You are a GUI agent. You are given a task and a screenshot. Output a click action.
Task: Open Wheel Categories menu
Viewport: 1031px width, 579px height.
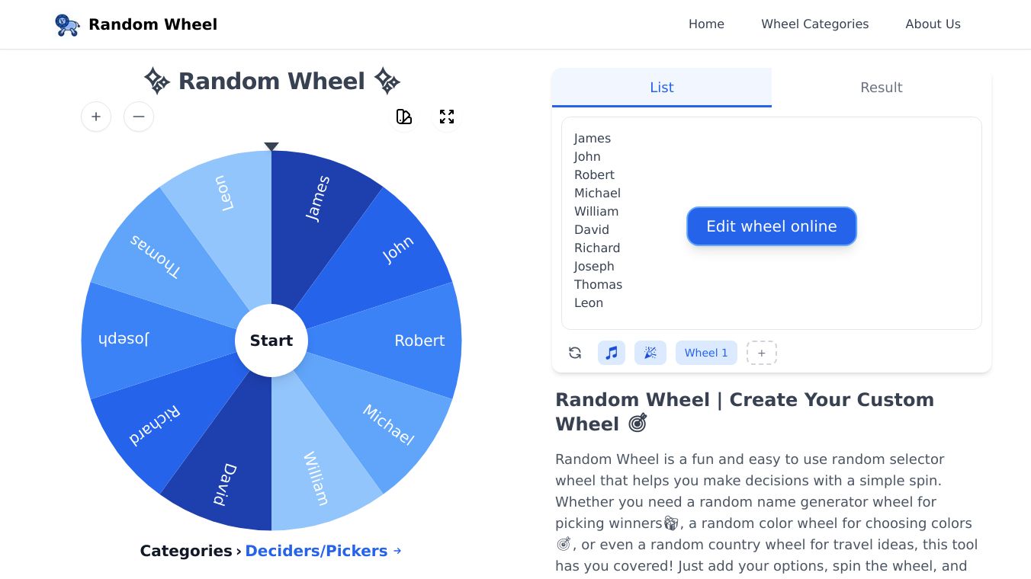[814, 24]
